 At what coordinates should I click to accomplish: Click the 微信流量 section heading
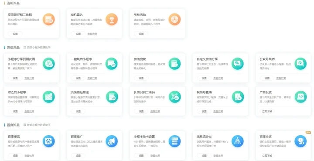[13, 48]
